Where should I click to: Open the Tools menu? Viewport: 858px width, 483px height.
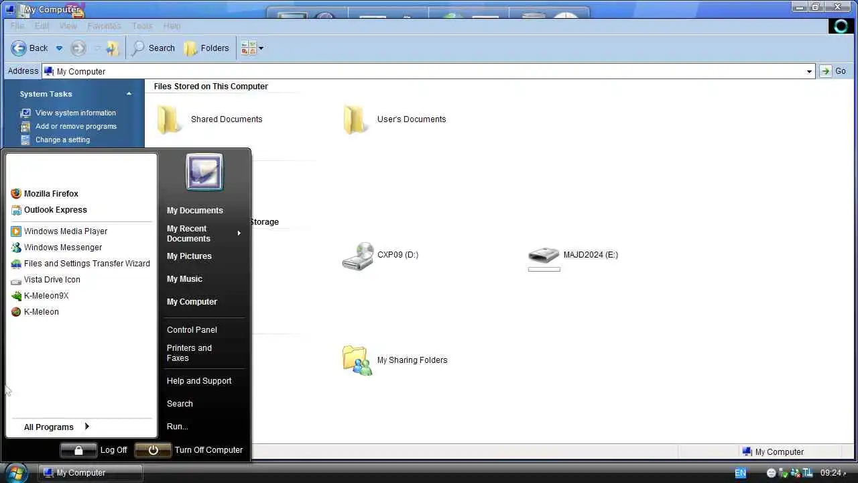point(142,26)
